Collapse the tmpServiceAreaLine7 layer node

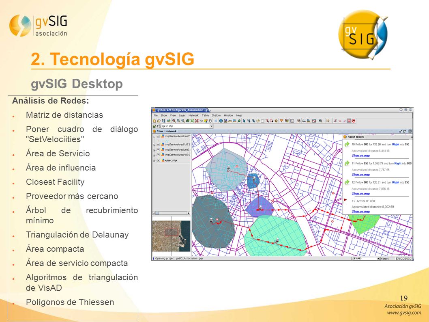pos(154,136)
